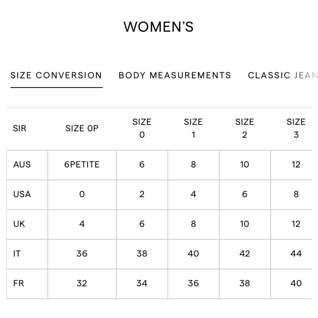Screen dimensions: 318x318
Task: Click the SIZE 2 column header
Action: point(245,128)
